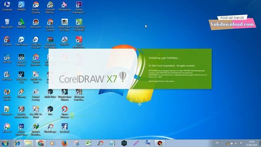Select the Stellar Repair for Video icon

coord(64,25)
